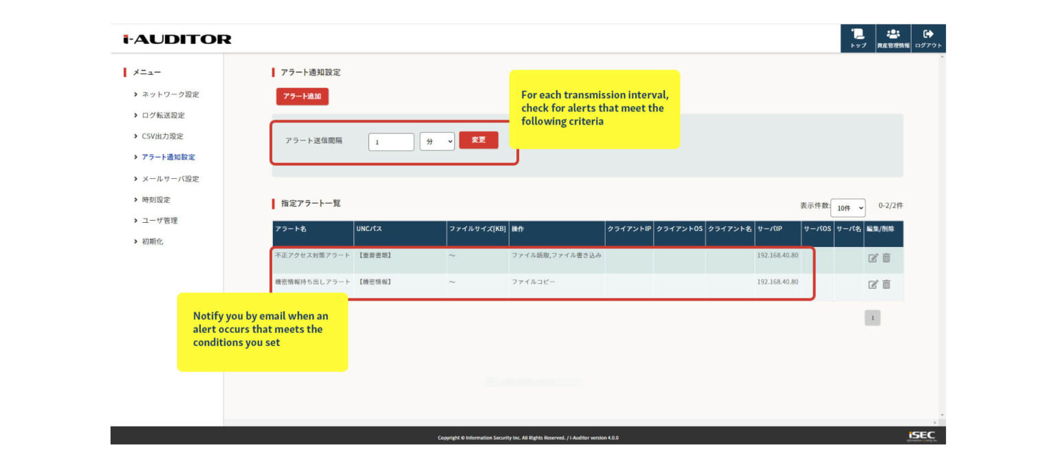Delete 機密情報持ち出しアラート with its trash icon
The height and width of the screenshot is (467, 1056).
pos(887,283)
